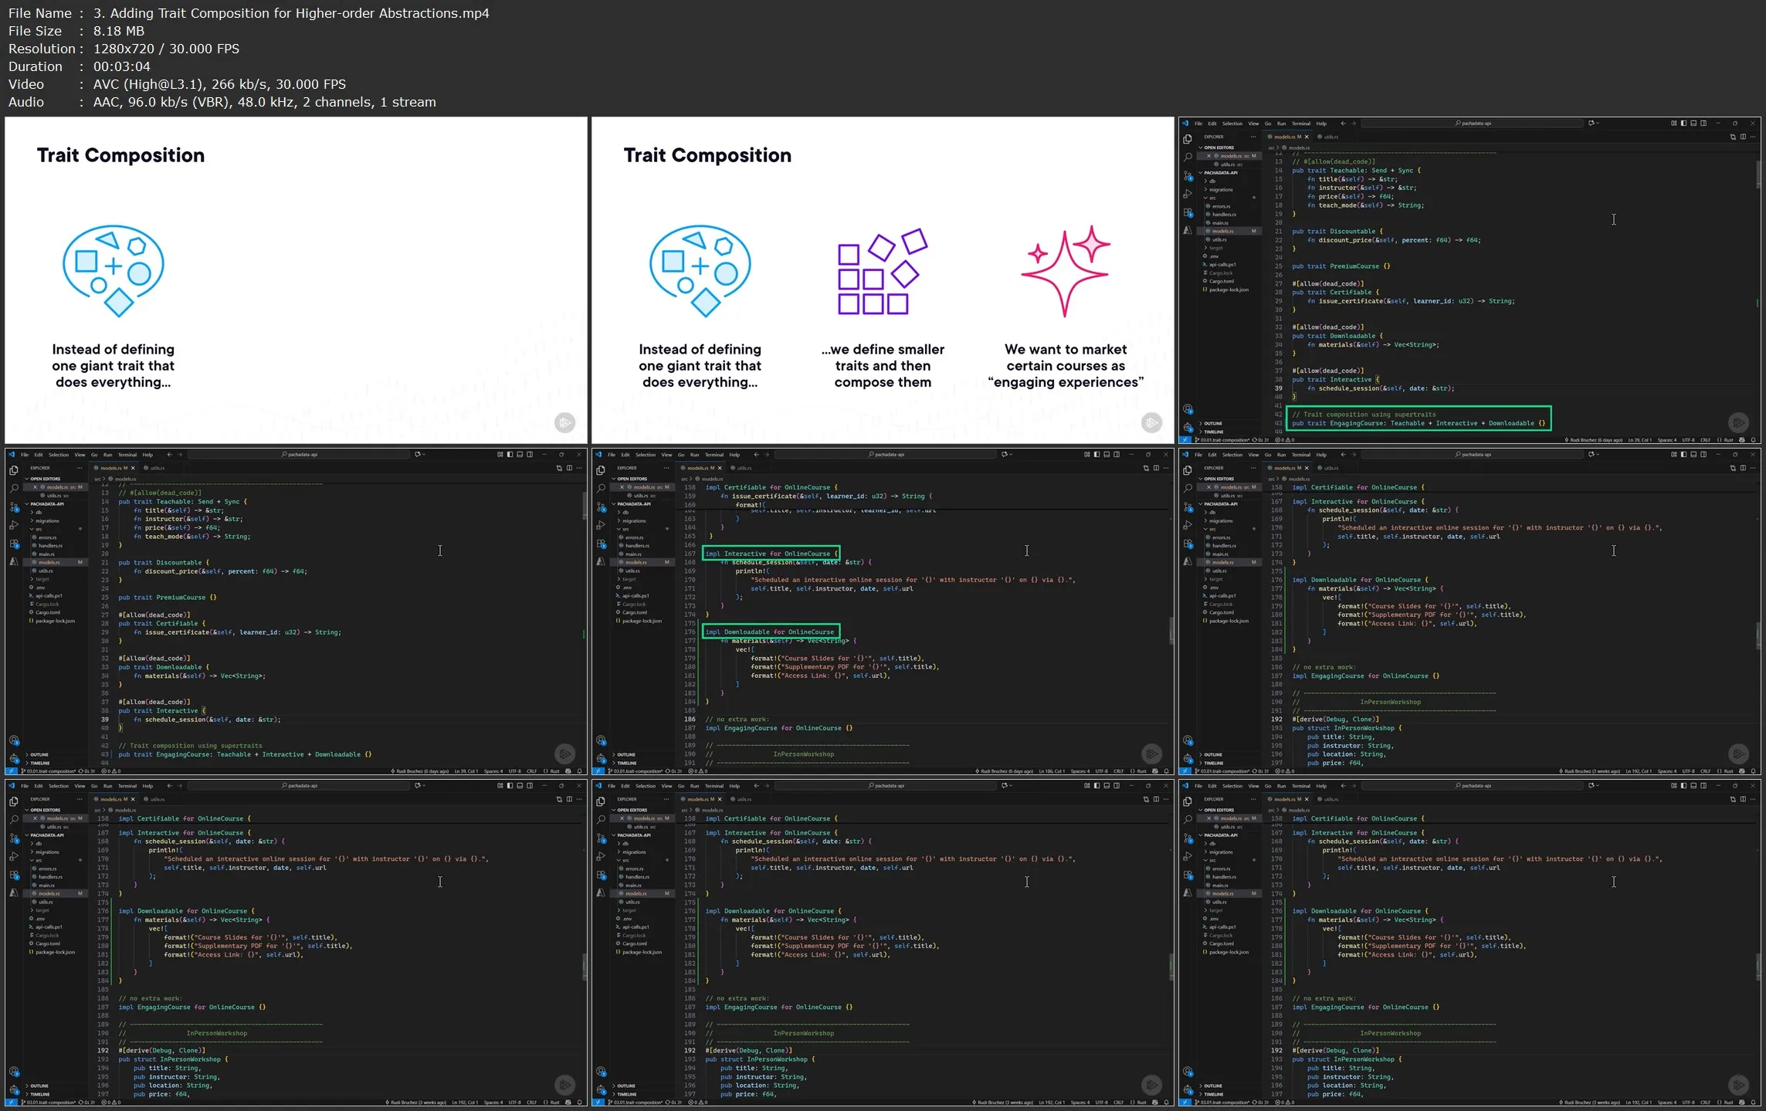This screenshot has width=1766, height=1111.
Task: Click Accounts icon in top-right frame's activity bar
Action: click(x=1188, y=409)
